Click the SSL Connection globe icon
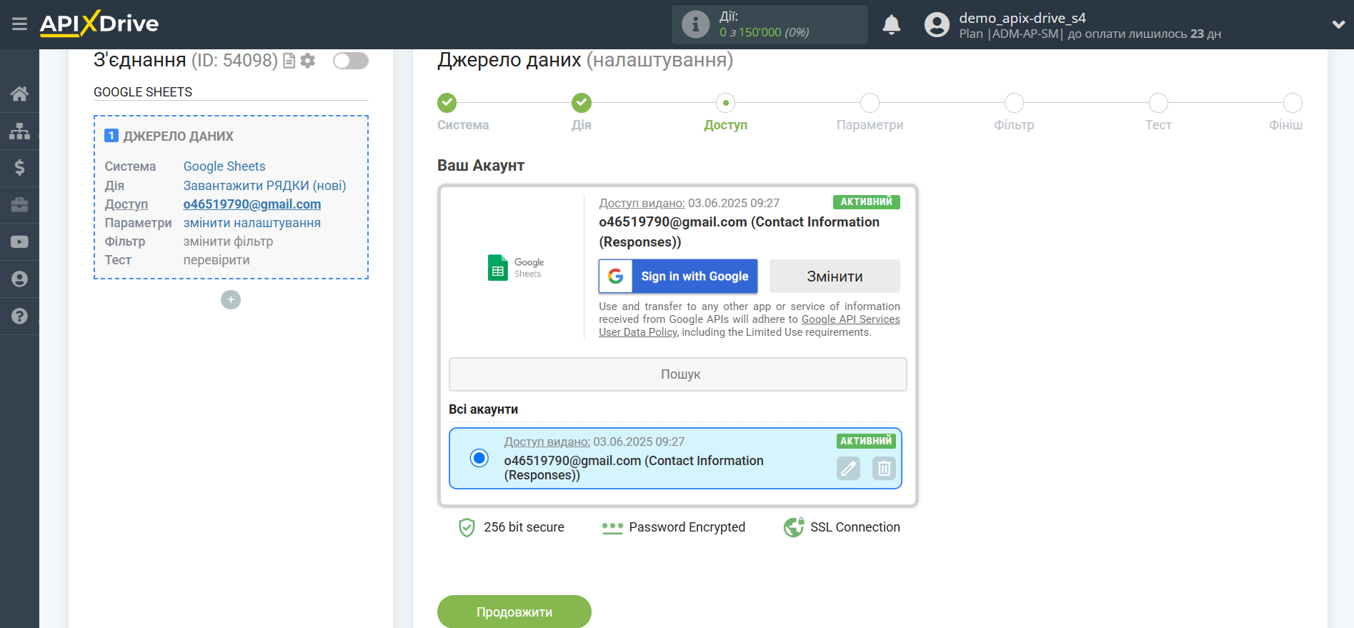1354x628 pixels. pyautogui.click(x=794, y=527)
